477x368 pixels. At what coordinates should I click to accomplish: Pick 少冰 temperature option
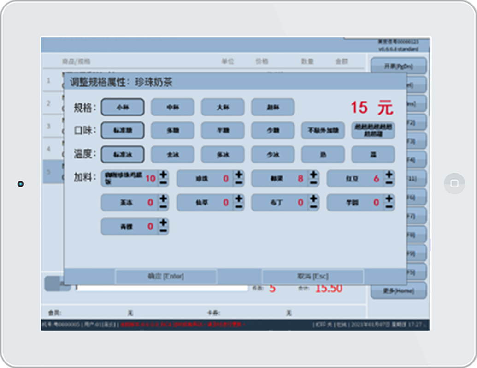pyautogui.click(x=272, y=155)
